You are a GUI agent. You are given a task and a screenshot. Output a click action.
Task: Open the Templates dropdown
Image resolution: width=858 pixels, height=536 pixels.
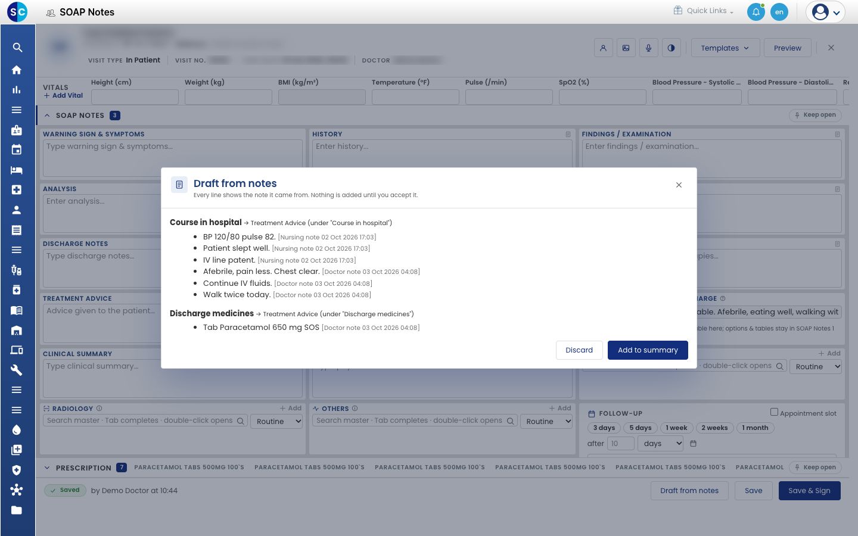coord(725,48)
